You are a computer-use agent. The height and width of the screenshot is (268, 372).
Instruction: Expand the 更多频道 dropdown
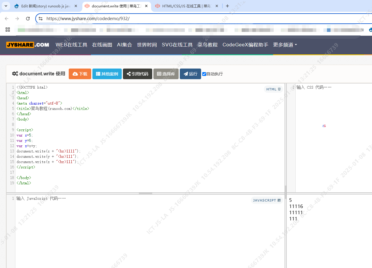click(285, 45)
